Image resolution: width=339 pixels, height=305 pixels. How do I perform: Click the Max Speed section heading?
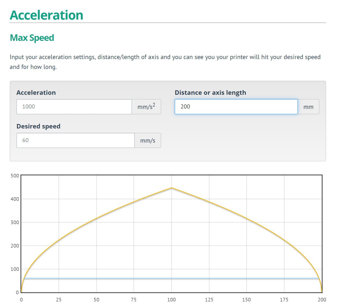pos(32,38)
